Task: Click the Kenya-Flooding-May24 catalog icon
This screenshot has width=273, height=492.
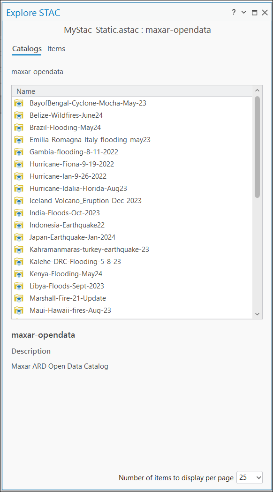Action: coord(19,274)
